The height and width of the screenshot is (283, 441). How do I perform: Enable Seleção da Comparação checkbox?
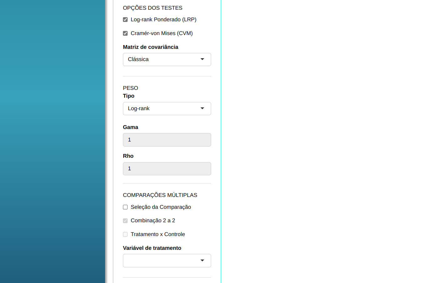tap(125, 207)
